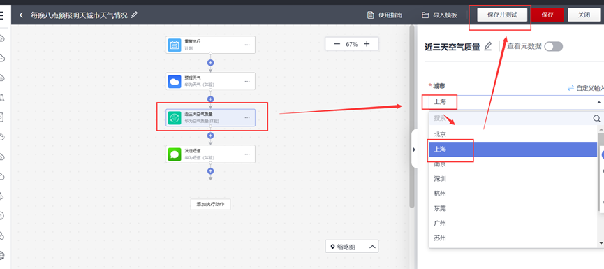This screenshot has height=269, width=604.
Task: Collapse the right panel with side arrow
Action: tap(414, 150)
